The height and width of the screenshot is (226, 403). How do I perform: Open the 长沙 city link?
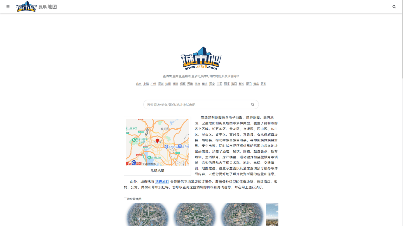pyautogui.click(x=242, y=84)
